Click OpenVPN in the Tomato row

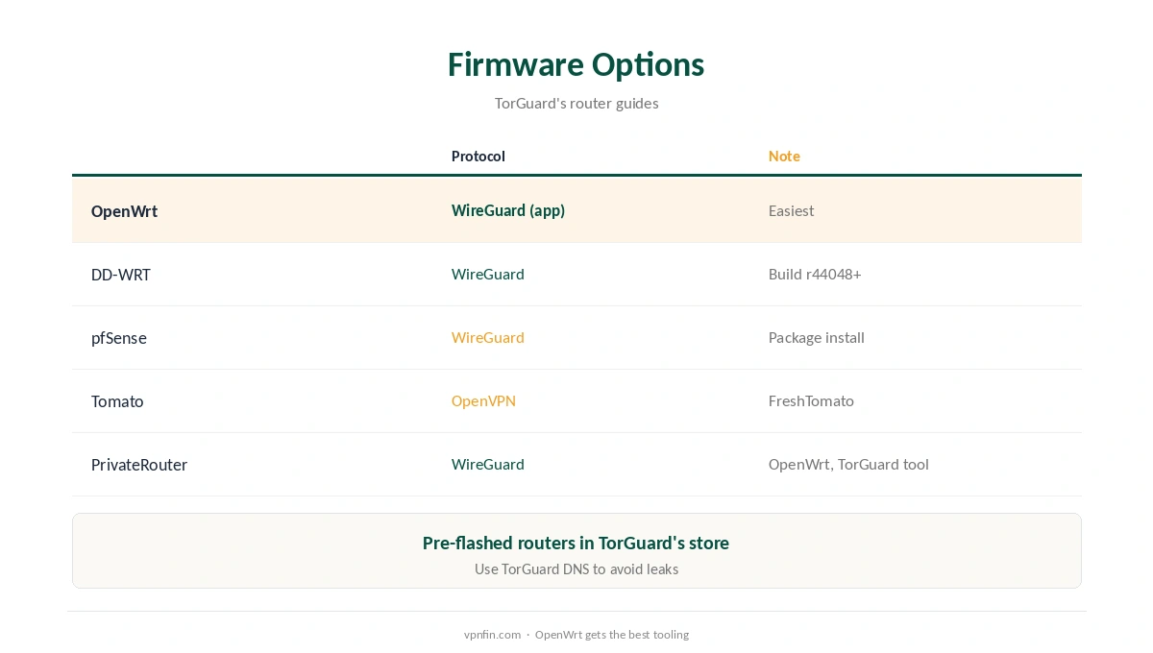click(483, 400)
